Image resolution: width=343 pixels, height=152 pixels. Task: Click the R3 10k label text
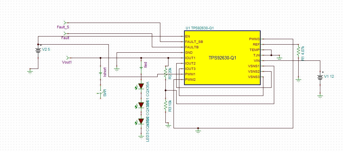pyautogui.click(x=170, y=106)
